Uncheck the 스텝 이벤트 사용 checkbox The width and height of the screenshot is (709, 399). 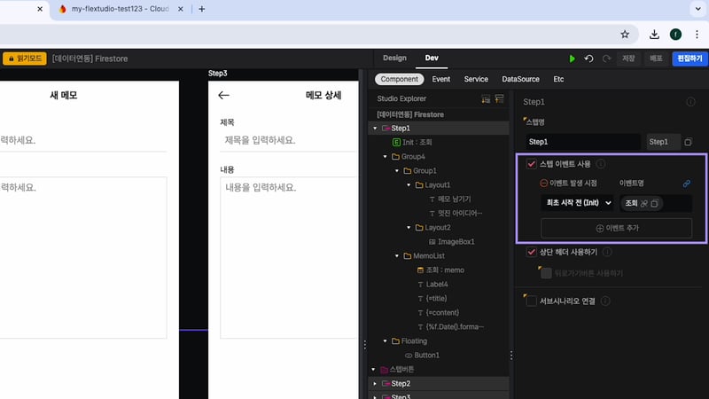tap(532, 164)
